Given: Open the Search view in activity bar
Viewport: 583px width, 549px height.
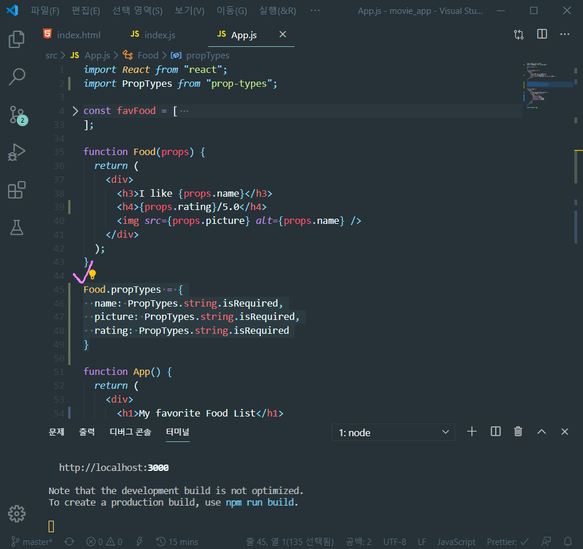Looking at the screenshot, I should 16,77.
